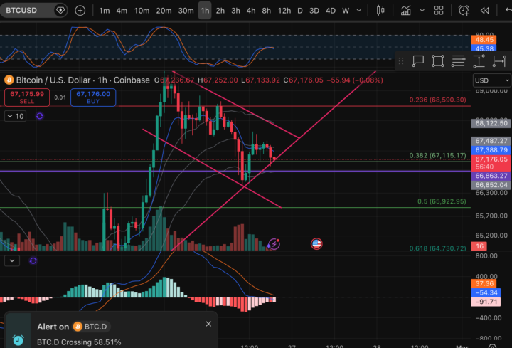Screen dimensions: 512x348
Task: Switch to the 12h timeframe
Action: point(284,11)
